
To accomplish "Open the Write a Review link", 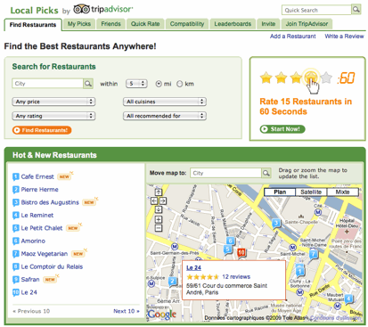I will pos(344,37).
